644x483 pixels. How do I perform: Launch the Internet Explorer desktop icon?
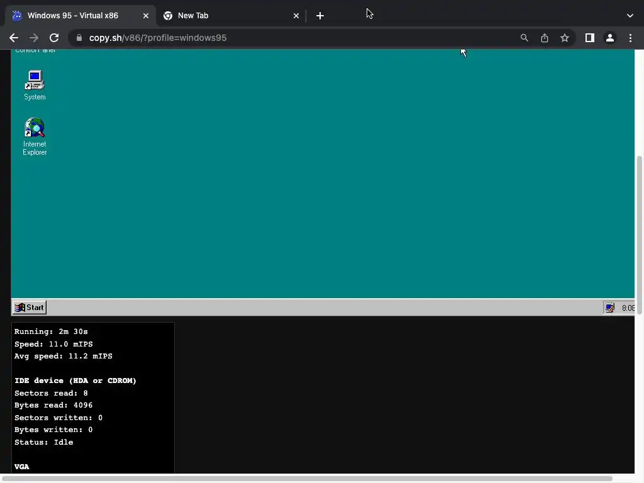pyautogui.click(x=35, y=136)
